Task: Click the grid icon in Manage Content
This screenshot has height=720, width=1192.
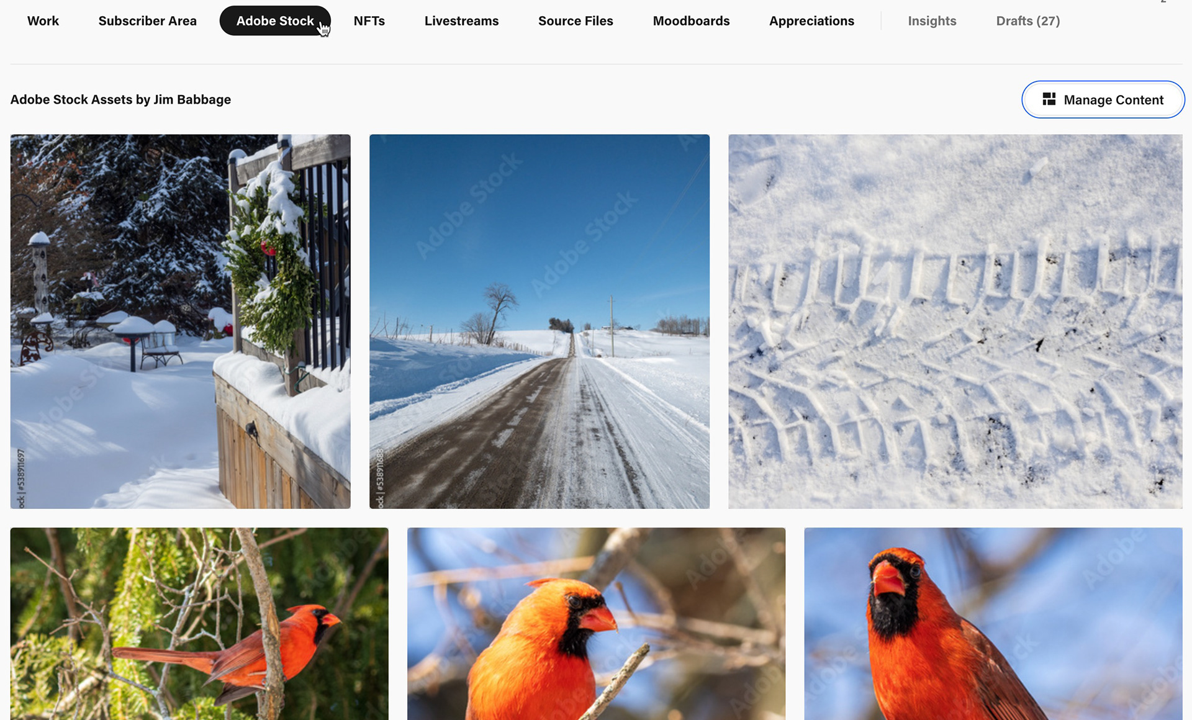Action: click(1049, 99)
